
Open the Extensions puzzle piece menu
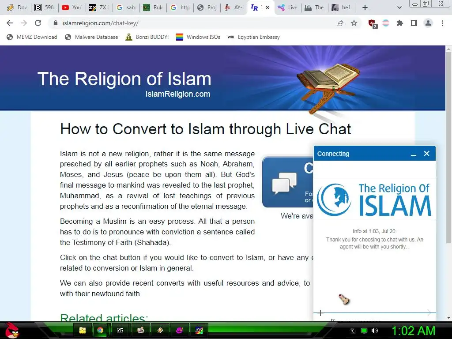pos(400,23)
